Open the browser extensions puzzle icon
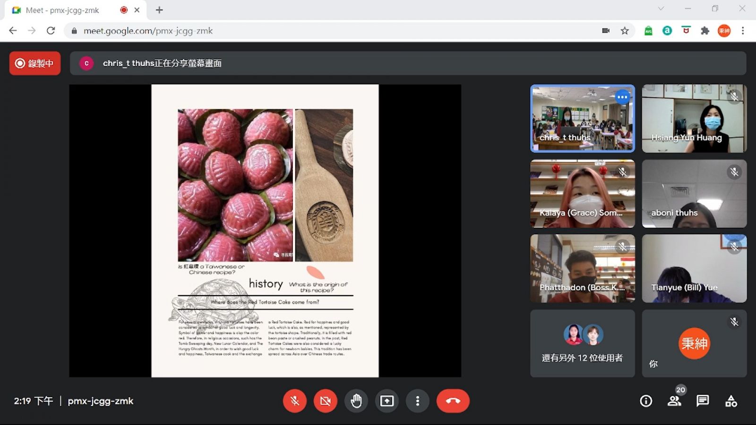The height and width of the screenshot is (425, 756). tap(705, 31)
